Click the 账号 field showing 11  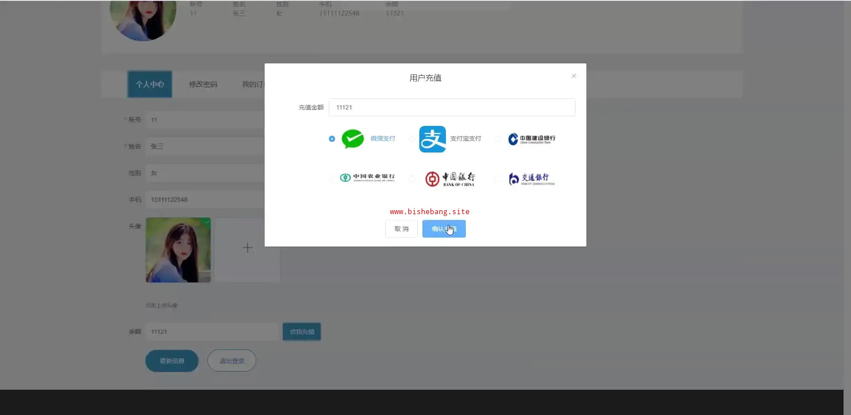(x=205, y=120)
